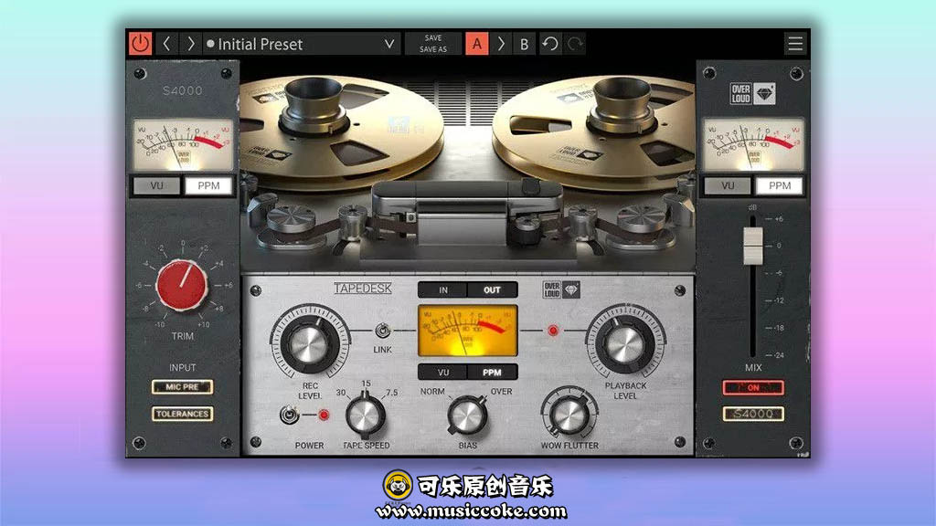Click the BIAS knob
This screenshot has width=936, height=526.
(467, 416)
